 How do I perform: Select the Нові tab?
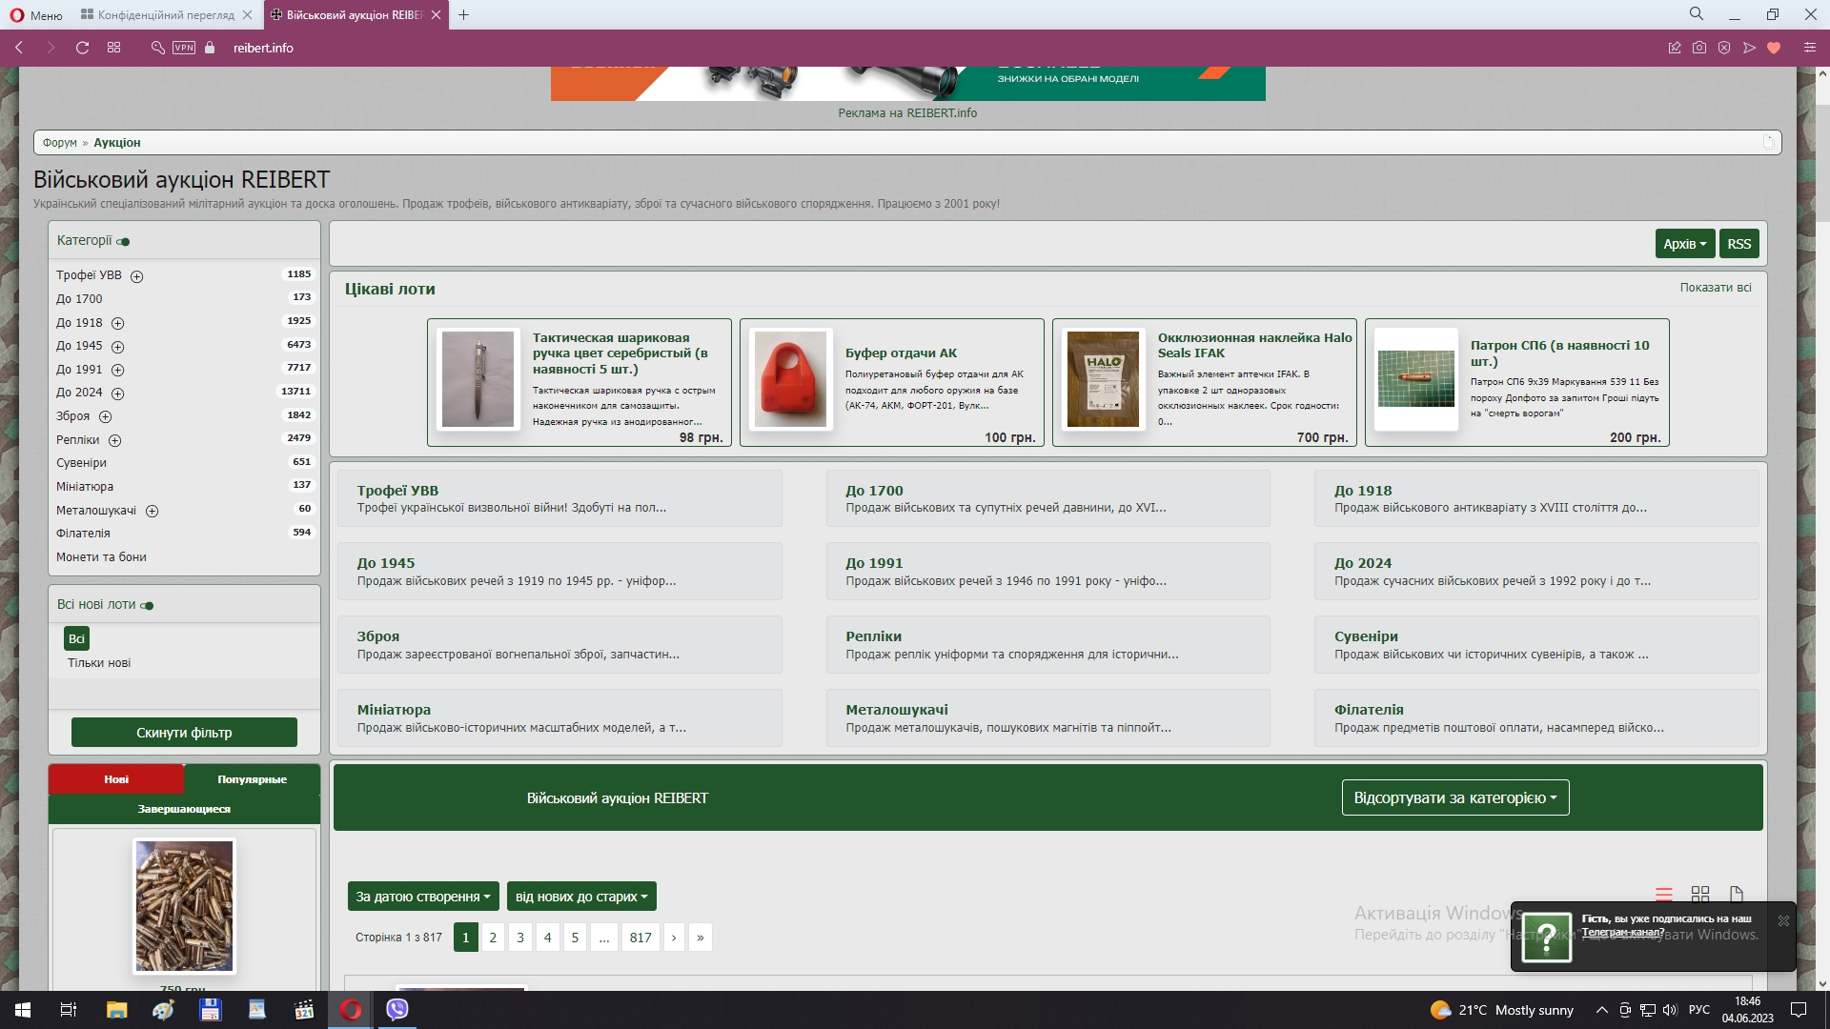pyautogui.click(x=116, y=779)
